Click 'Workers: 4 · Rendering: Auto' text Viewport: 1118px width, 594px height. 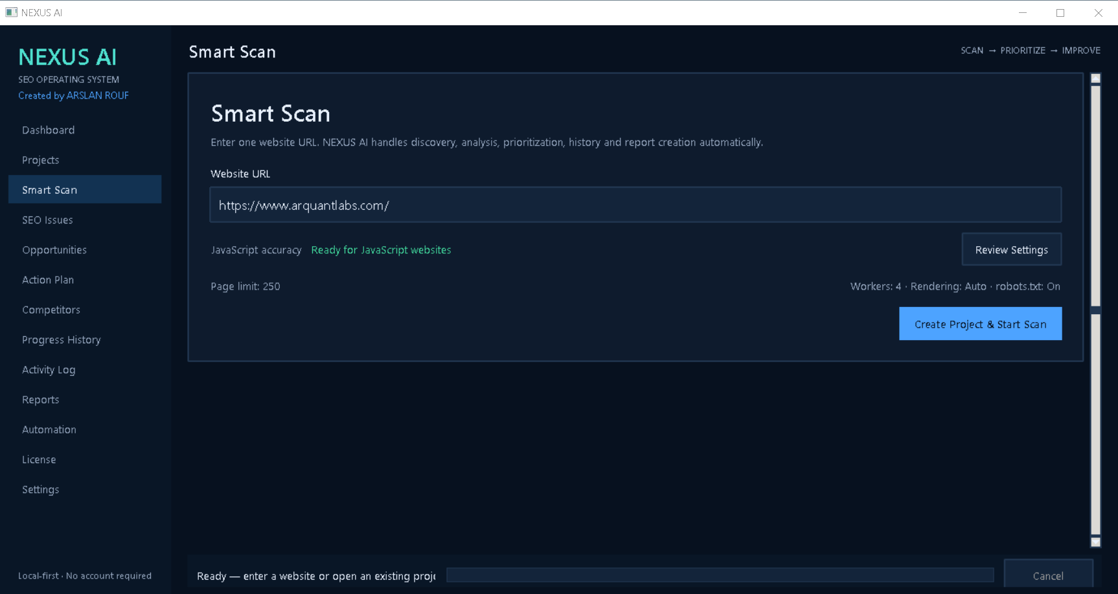918,286
